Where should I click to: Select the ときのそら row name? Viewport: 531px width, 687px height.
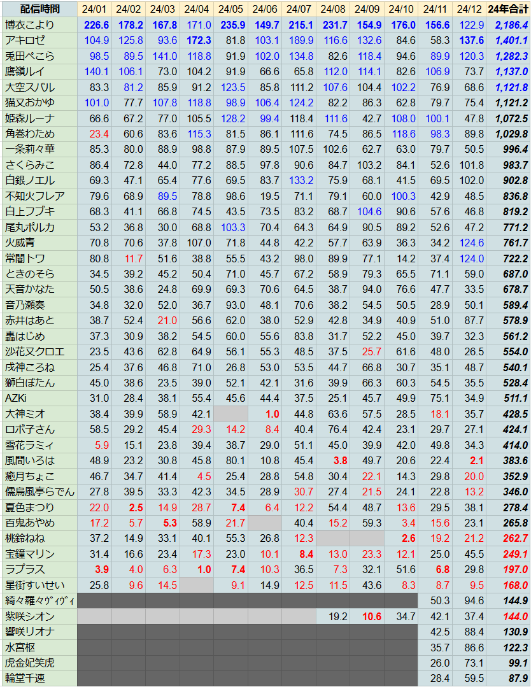pos(40,274)
